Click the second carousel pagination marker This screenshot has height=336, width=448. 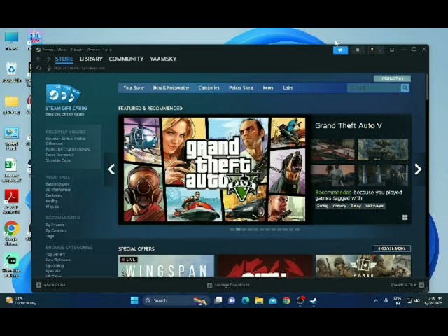tap(238, 230)
